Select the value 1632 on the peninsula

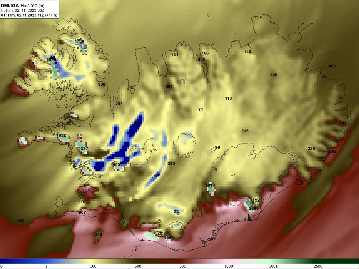[x=61, y=135]
